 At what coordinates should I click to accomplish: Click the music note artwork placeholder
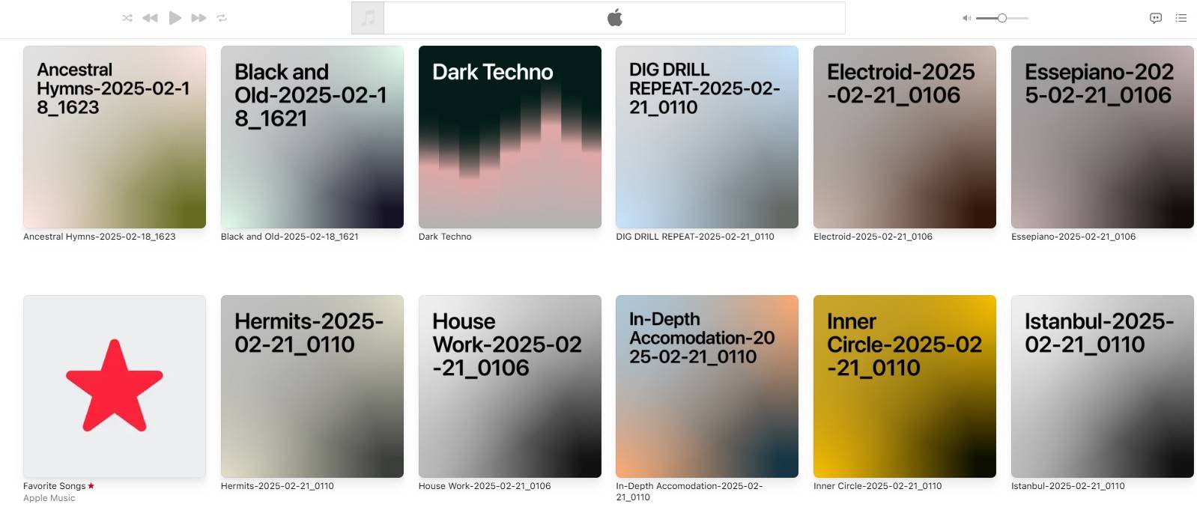pyautogui.click(x=368, y=18)
